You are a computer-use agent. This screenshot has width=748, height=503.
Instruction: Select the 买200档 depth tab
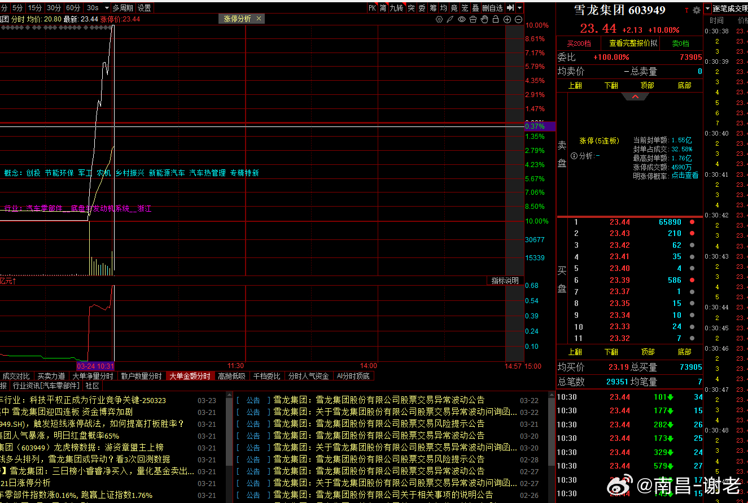point(579,43)
